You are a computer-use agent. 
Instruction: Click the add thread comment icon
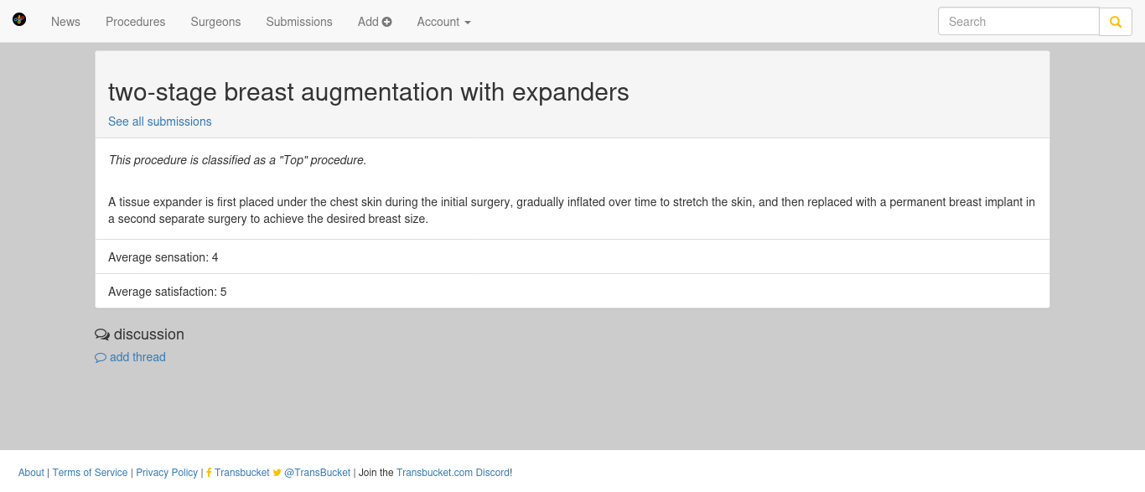click(x=101, y=358)
